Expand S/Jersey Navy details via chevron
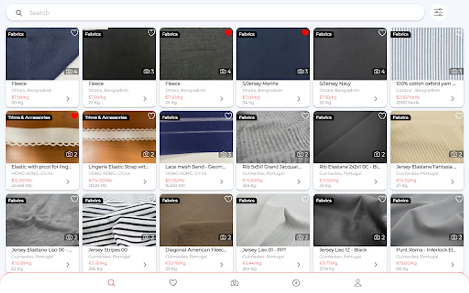The image size is (469, 293). pos(376,98)
